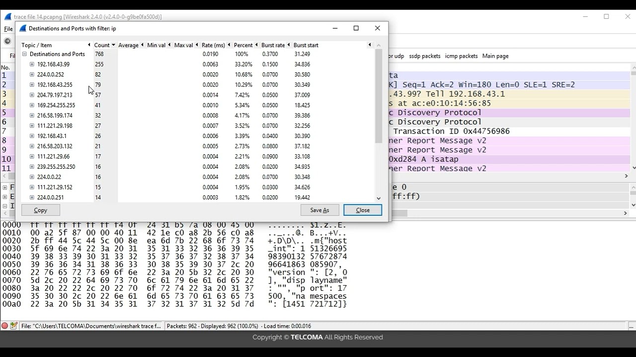636x357 pixels.
Task: Maximize the Destinations and Ports dialog
Action: click(x=356, y=28)
